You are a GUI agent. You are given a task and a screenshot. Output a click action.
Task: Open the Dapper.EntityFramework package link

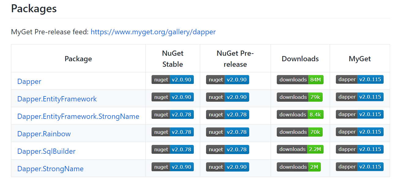[x=57, y=99]
